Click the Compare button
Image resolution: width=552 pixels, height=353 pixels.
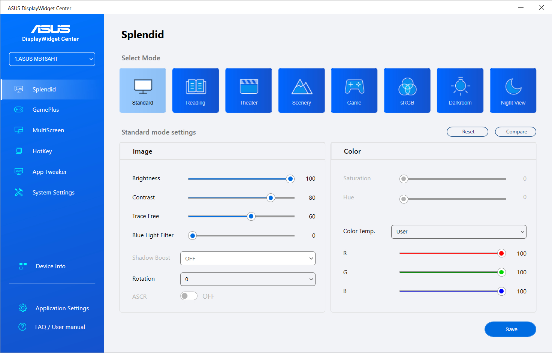[x=516, y=132]
